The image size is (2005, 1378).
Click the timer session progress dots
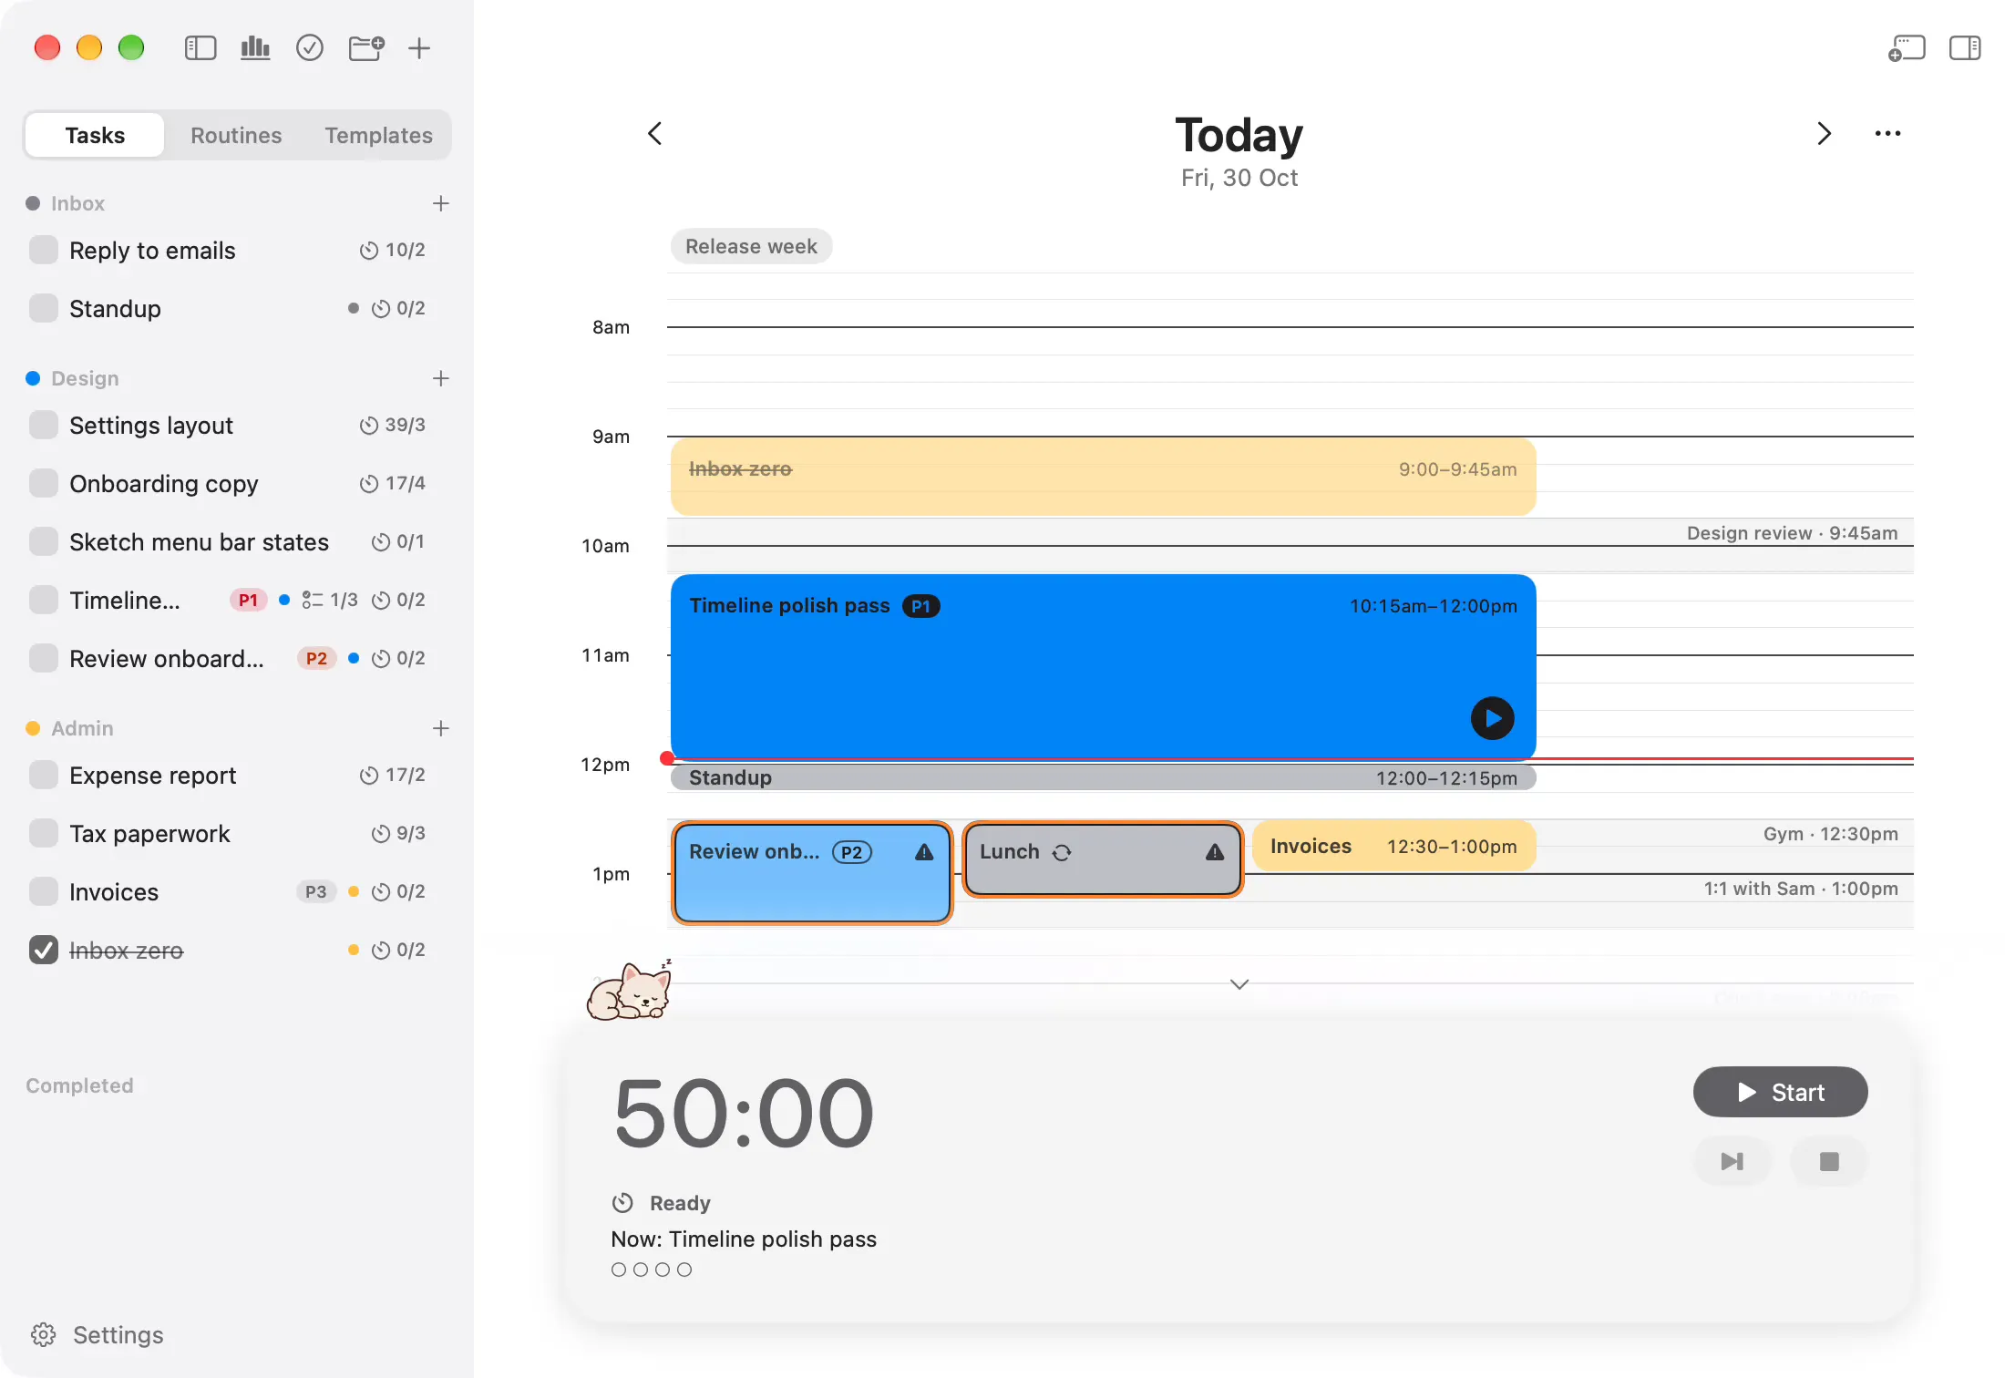coord(652,1270)
